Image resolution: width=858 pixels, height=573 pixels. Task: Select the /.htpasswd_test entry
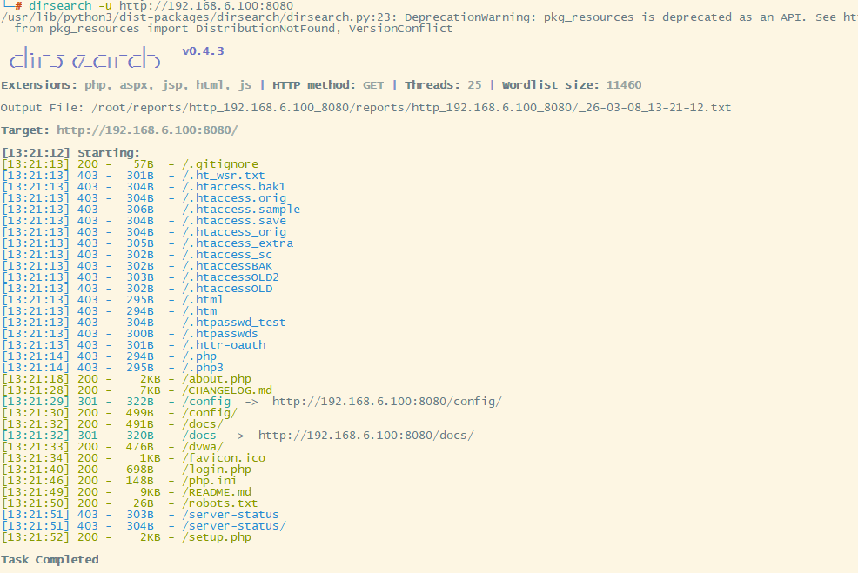[x=234, y=322]
